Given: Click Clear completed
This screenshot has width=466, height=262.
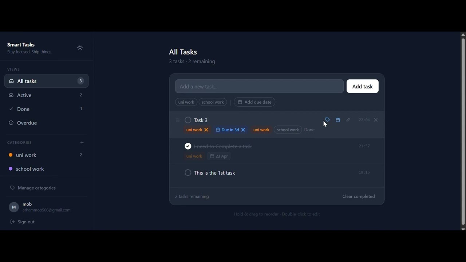Looking at the screenshot, I should [x=359, y=196].
